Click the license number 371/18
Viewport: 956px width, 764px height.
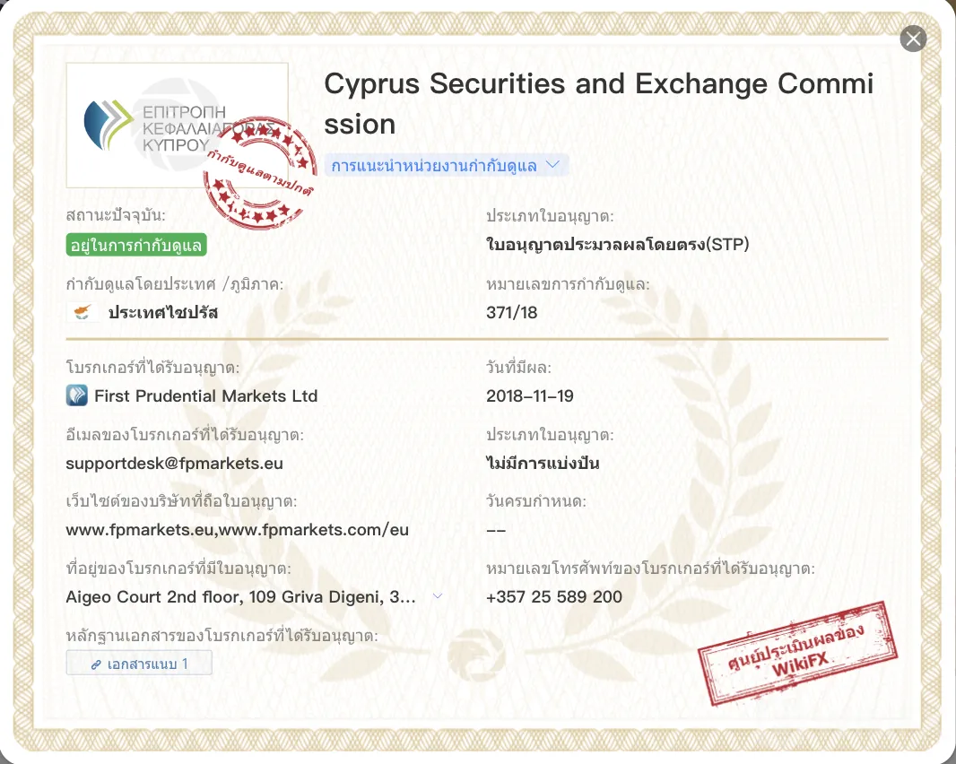coord(511,313)
